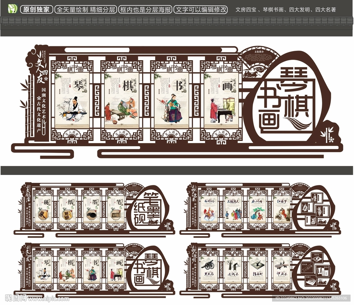
Task: Click the 黑火药 picture inside the 四大发明 stone
Action: (x=308, y=267)
